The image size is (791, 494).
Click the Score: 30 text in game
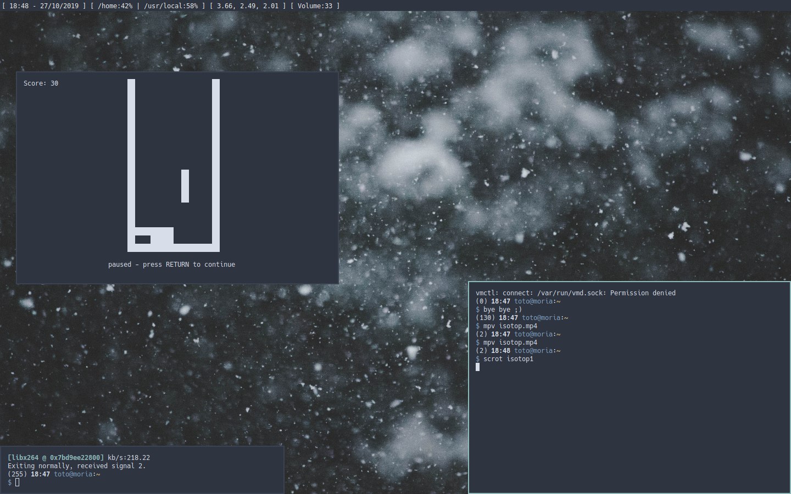tap(41, 83)
